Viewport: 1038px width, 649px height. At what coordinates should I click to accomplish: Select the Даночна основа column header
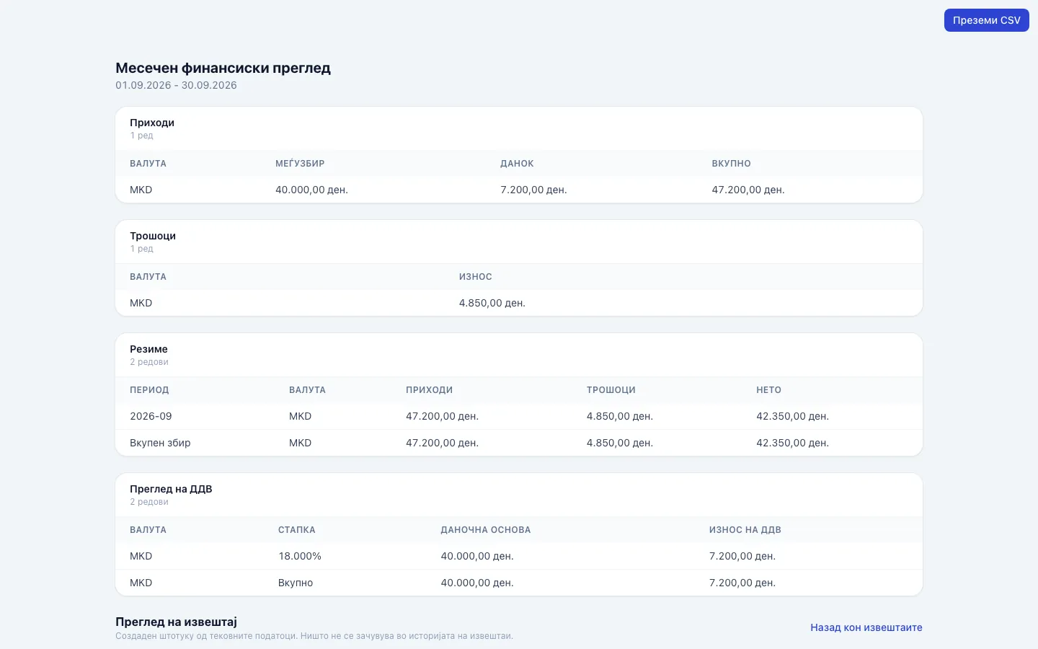point(485,530)
